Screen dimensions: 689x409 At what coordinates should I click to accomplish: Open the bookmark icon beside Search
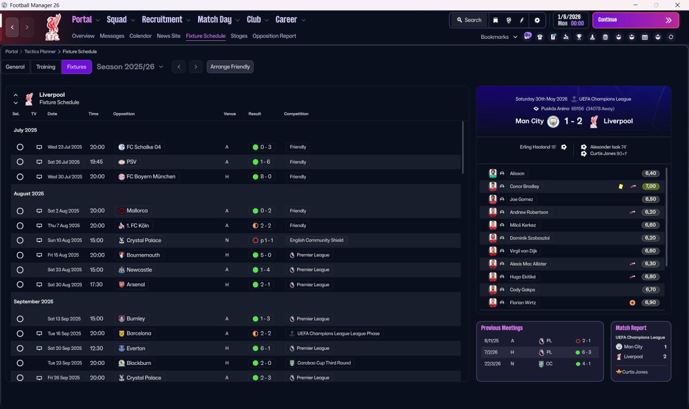tap(495, 20)
